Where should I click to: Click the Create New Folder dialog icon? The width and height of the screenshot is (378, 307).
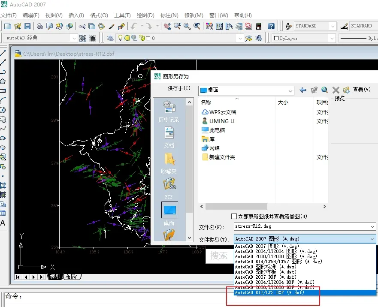346,90
